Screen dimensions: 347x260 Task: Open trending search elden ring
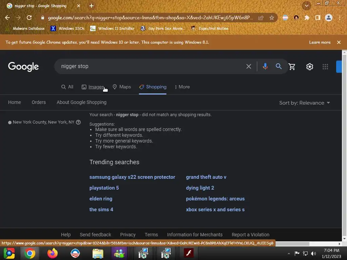(x=101, y=199)
